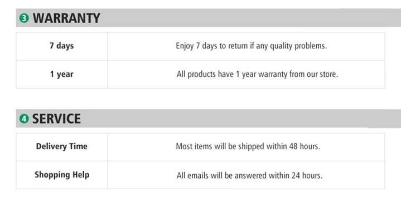Click the gray WARRANTY header bar
Image resolution: width=401 pixels, height=202 pixels.
click(209, 18)
